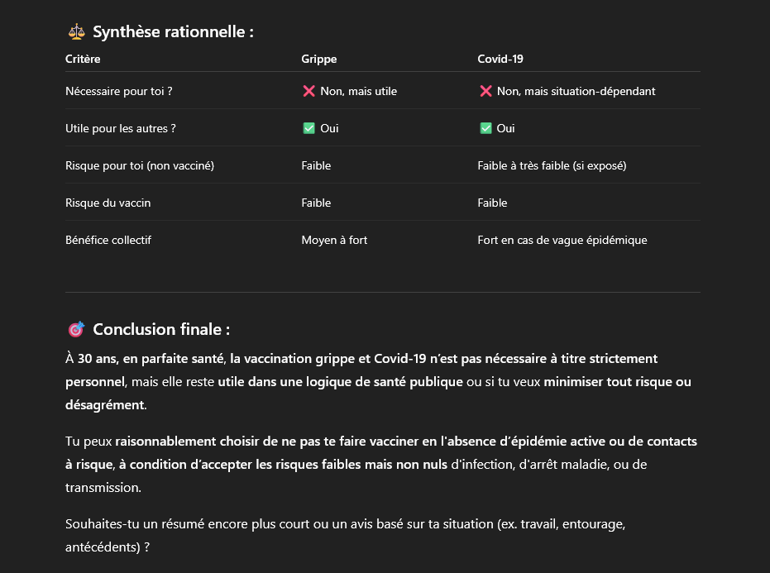Select the "Grippe" column header
The width and height of the screenshot is (770, 573).
(319, 59)
